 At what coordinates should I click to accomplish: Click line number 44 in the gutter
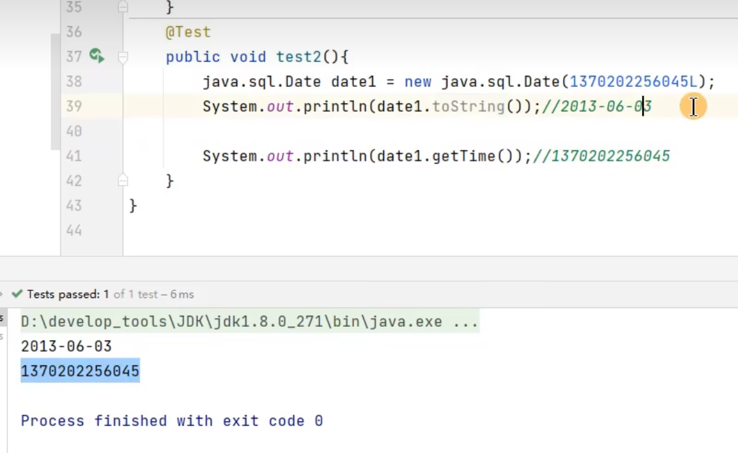[74, 230]
